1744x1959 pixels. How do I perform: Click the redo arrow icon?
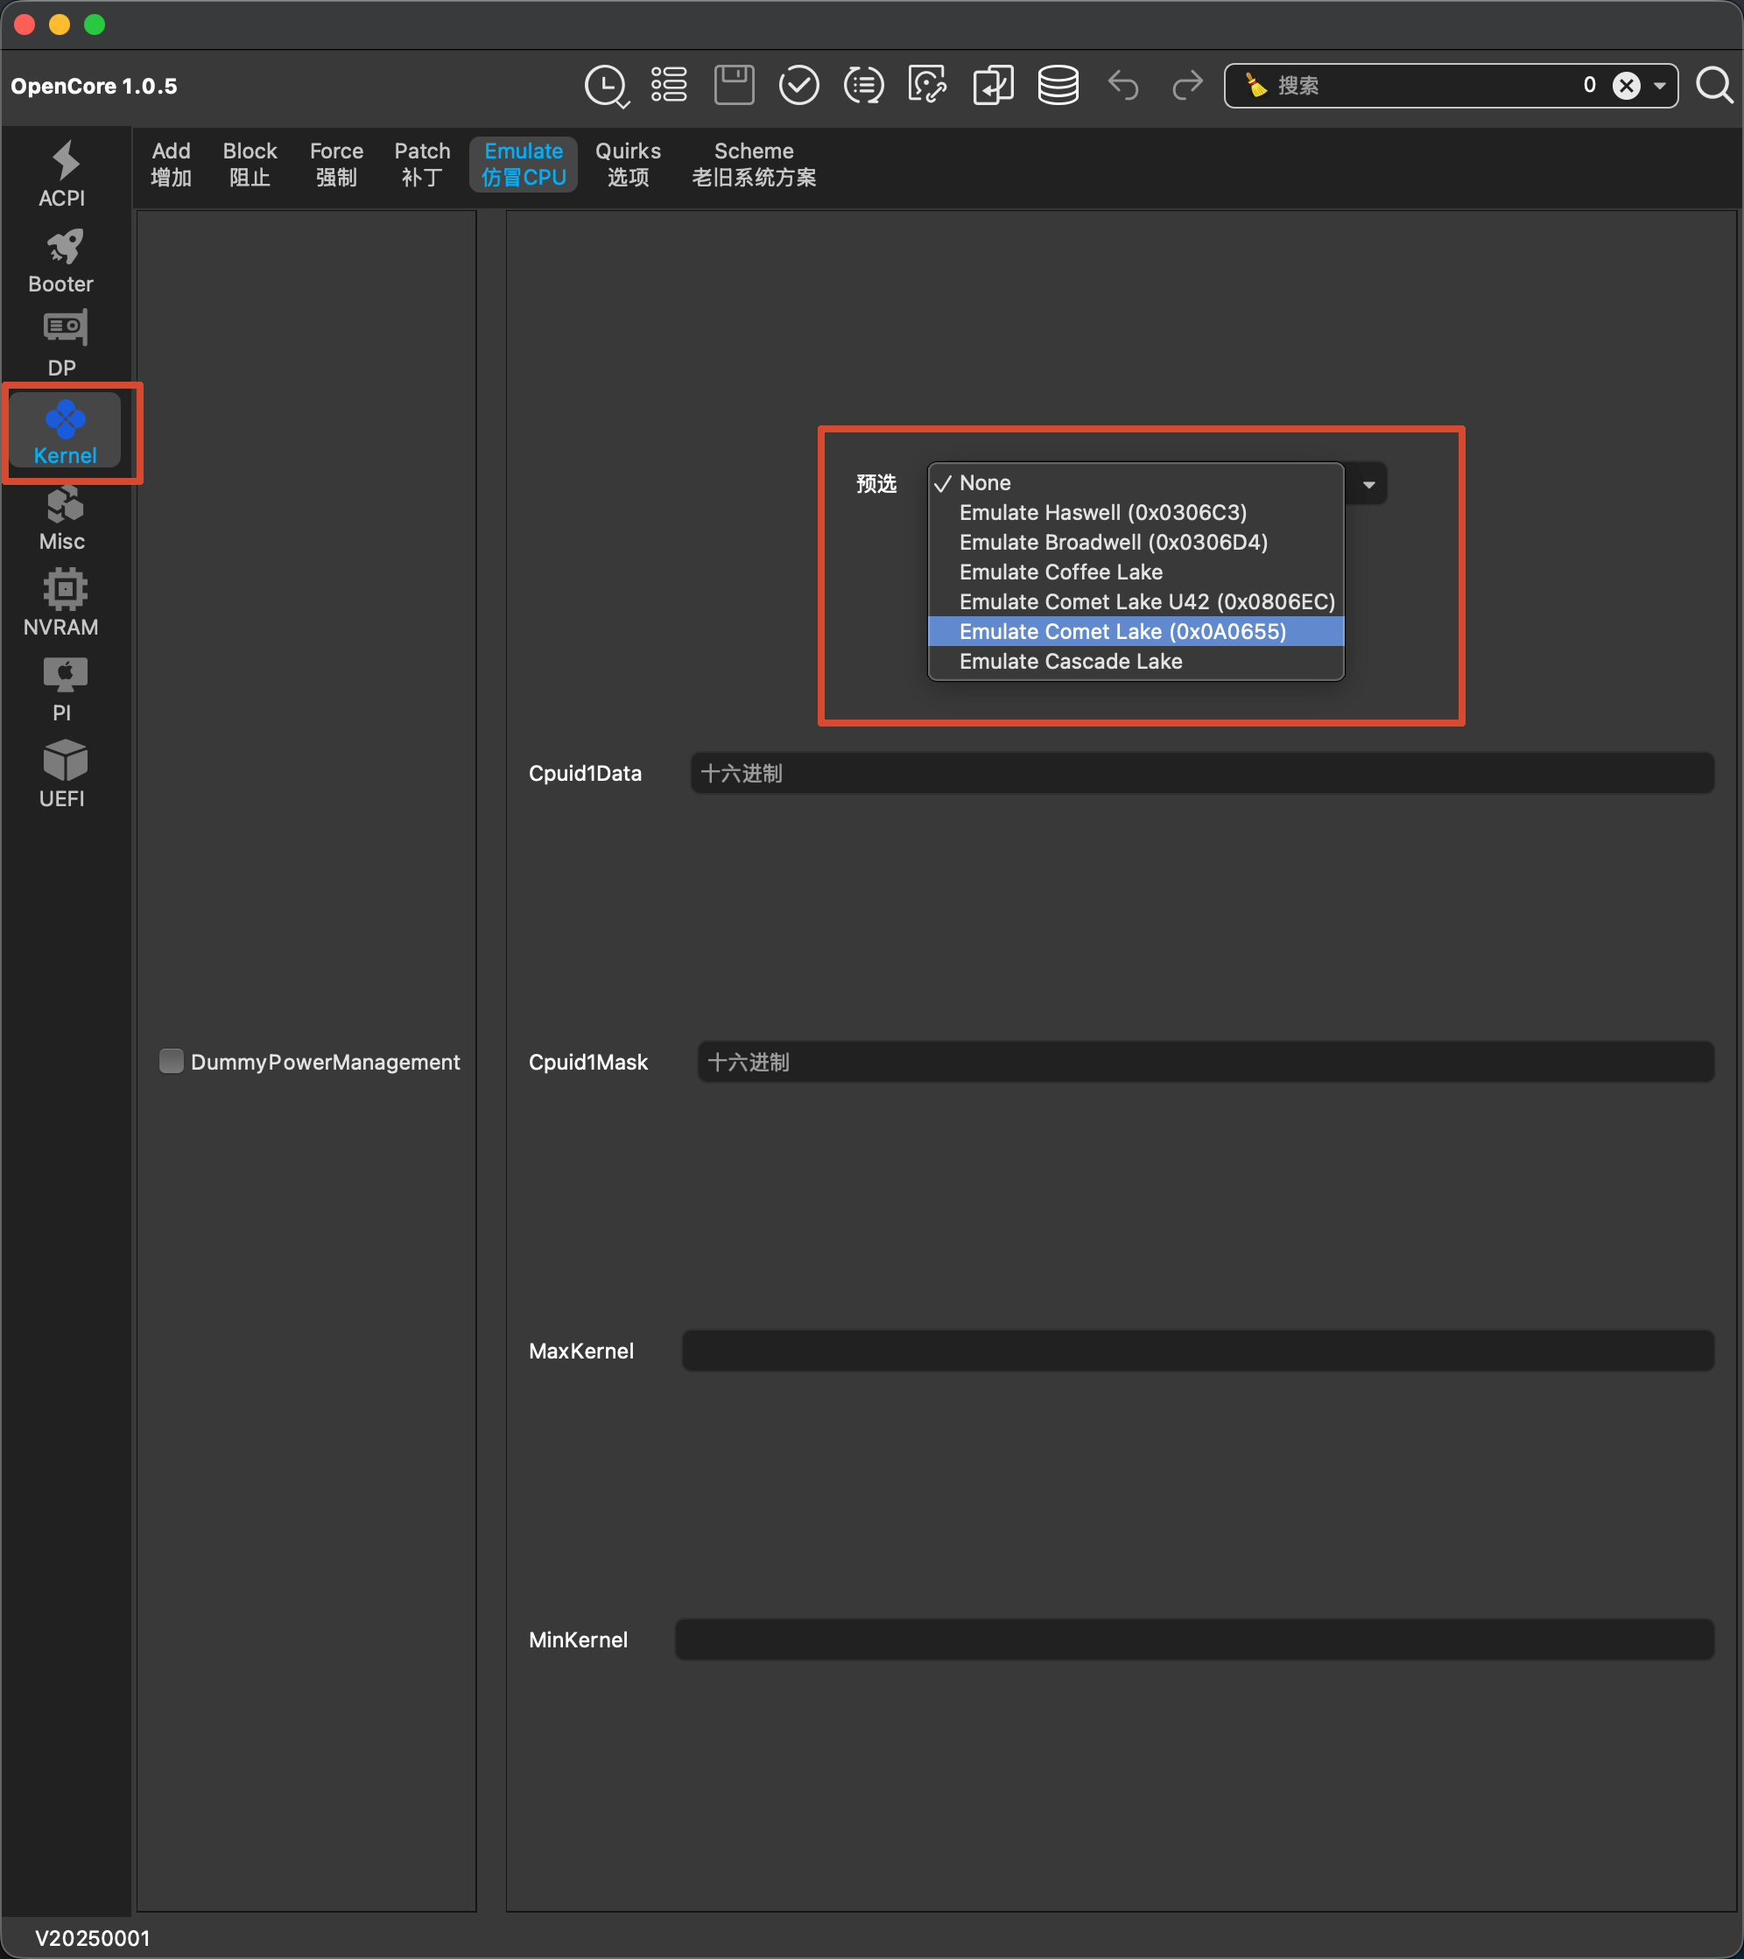1188,85
